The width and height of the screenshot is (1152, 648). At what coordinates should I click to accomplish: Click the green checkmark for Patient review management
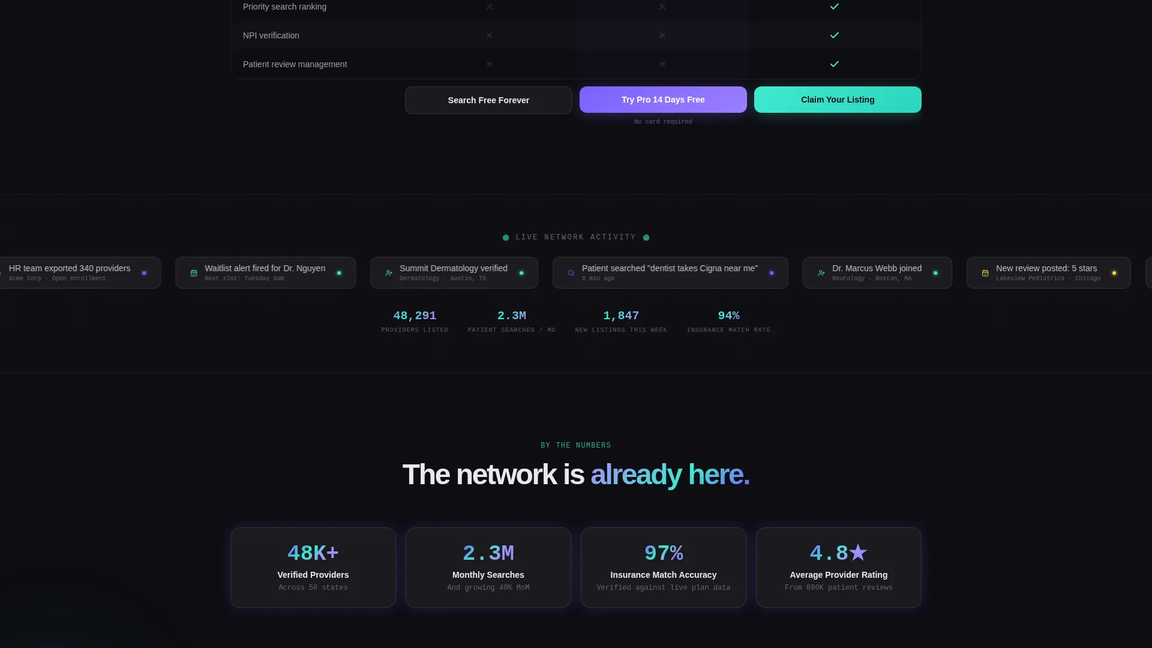coord(835,64)
